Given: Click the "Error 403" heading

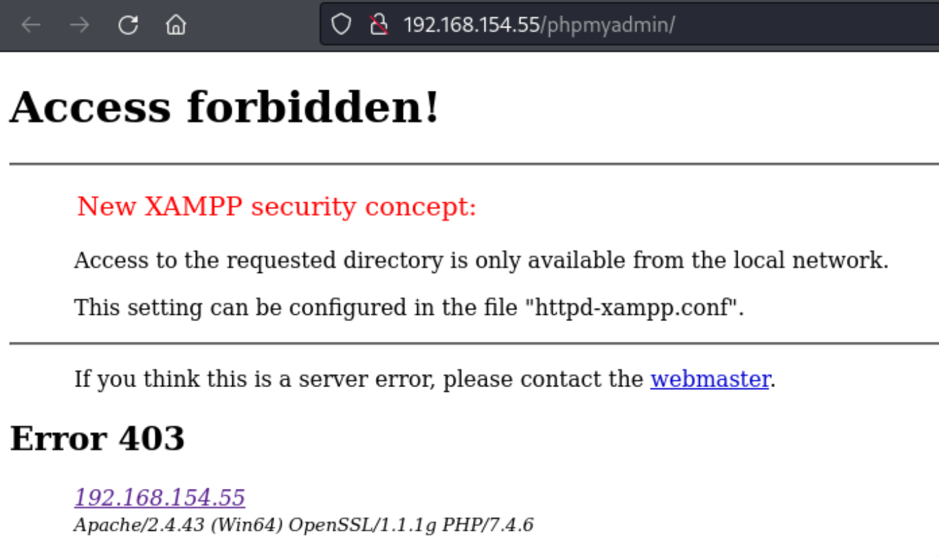Looking at the screenshot, I should [x=98, y=438].
